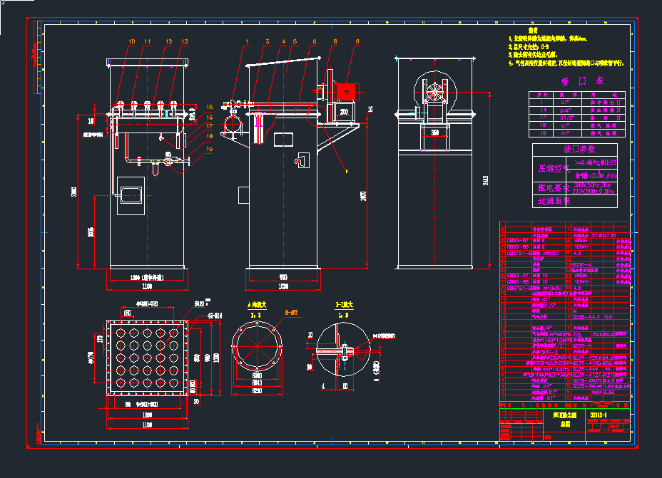The height and width of the screenshot is (478, 662).
Task: Select part callout number 10
Action: pyautogui.click(x=131, y=42)
